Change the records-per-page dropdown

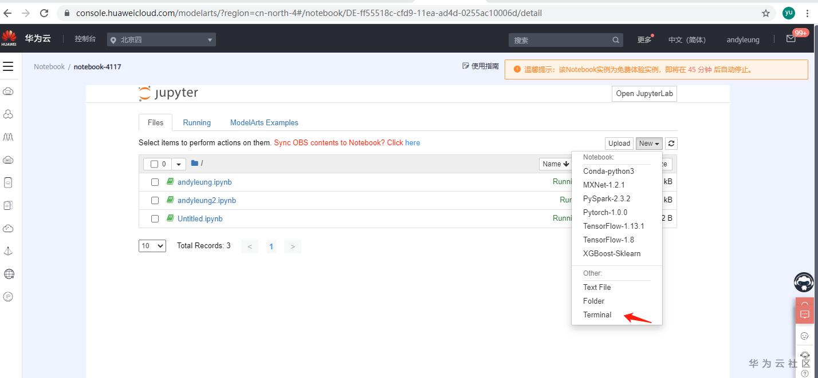click(152, 246)
